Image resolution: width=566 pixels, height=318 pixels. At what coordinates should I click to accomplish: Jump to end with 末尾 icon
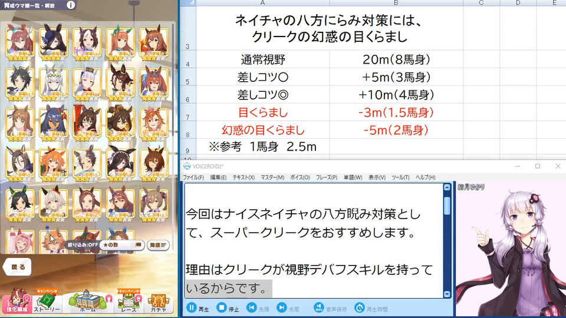pos(282,308)
